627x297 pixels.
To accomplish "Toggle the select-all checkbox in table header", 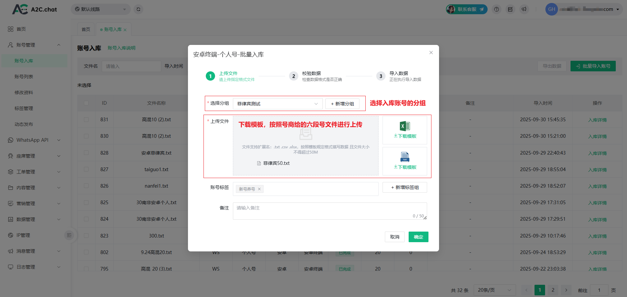I will tap(86, 103).
